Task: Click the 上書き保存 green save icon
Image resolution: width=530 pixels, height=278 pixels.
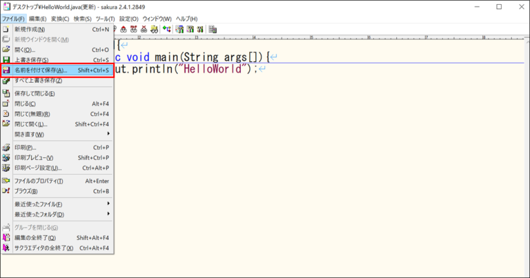Action: coord(6,60)
